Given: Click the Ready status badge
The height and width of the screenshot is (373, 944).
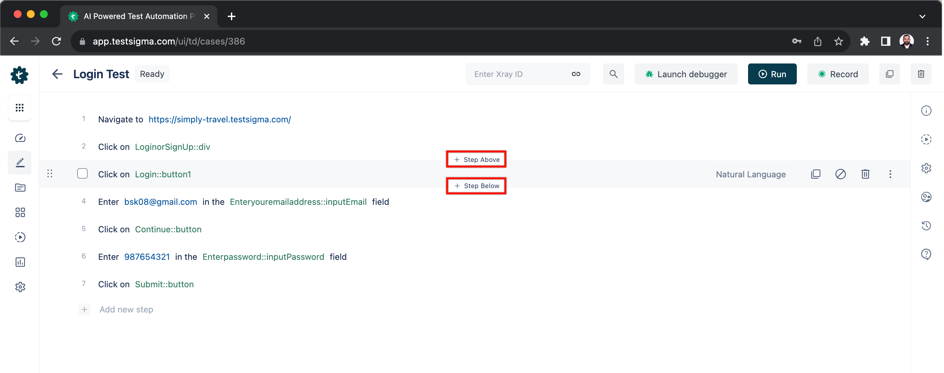Looking at the screenshot, I should click(x=152, y=74).
